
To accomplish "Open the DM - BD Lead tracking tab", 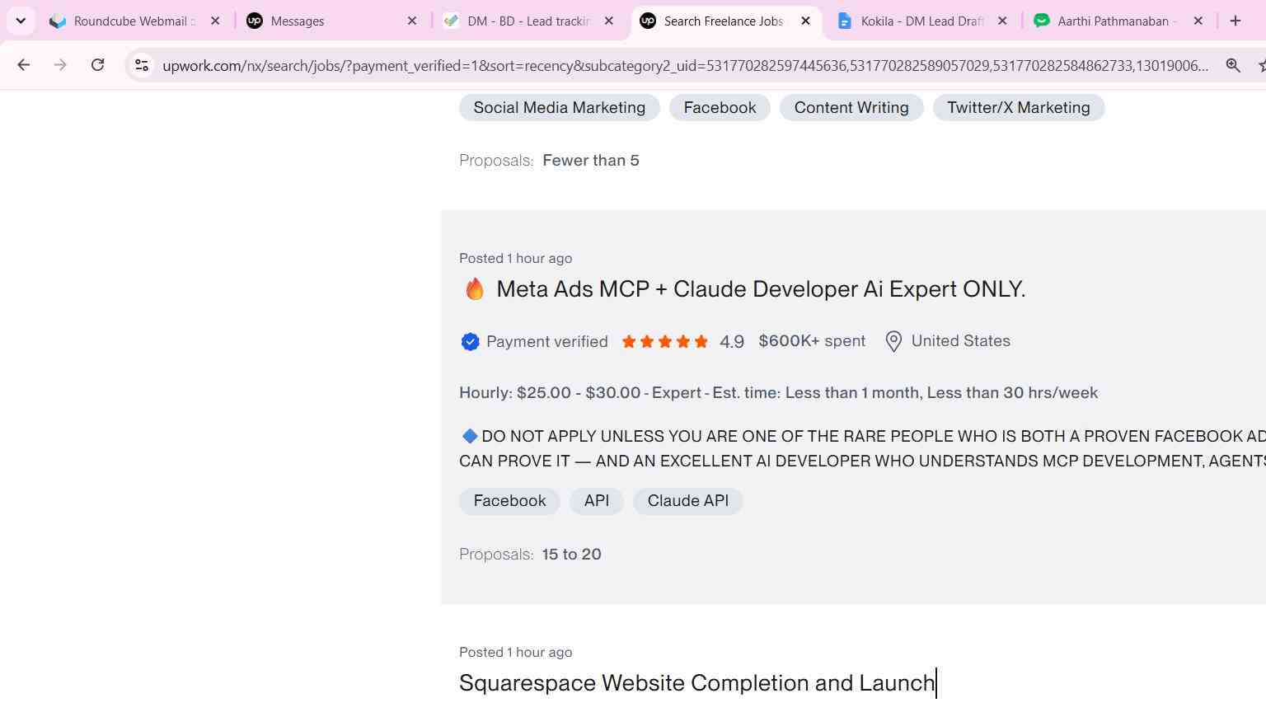I will [527, 21].
